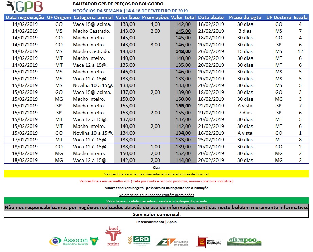Screen dimensions: 313x252
Task: Select the escala value '1'
Action: pyautogui.click(x=300, y=133)
